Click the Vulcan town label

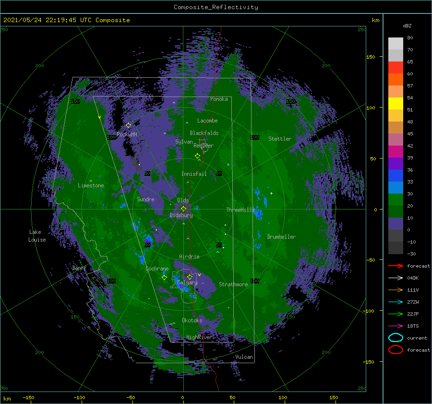click(x=244, y=357)
